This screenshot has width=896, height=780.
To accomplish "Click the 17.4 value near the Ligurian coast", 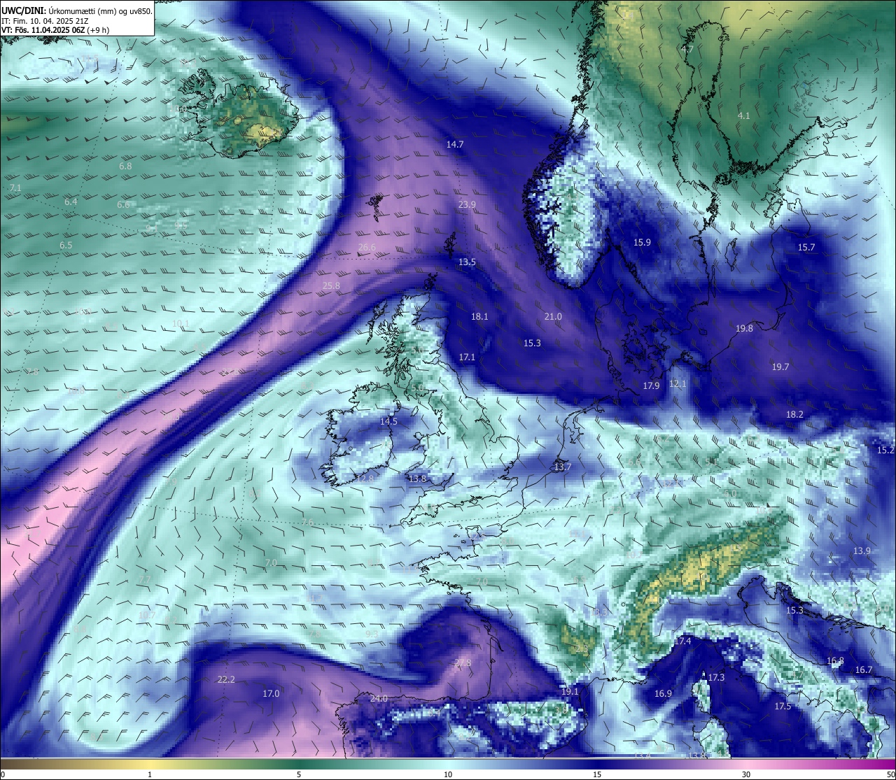I will click(682, 641).
